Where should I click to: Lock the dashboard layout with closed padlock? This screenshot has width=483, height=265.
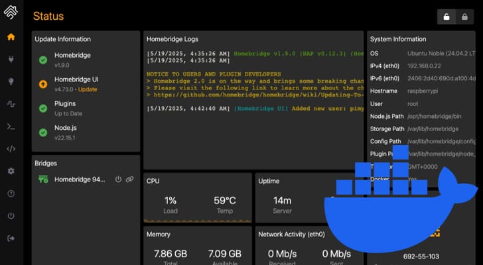pos(464,17)
